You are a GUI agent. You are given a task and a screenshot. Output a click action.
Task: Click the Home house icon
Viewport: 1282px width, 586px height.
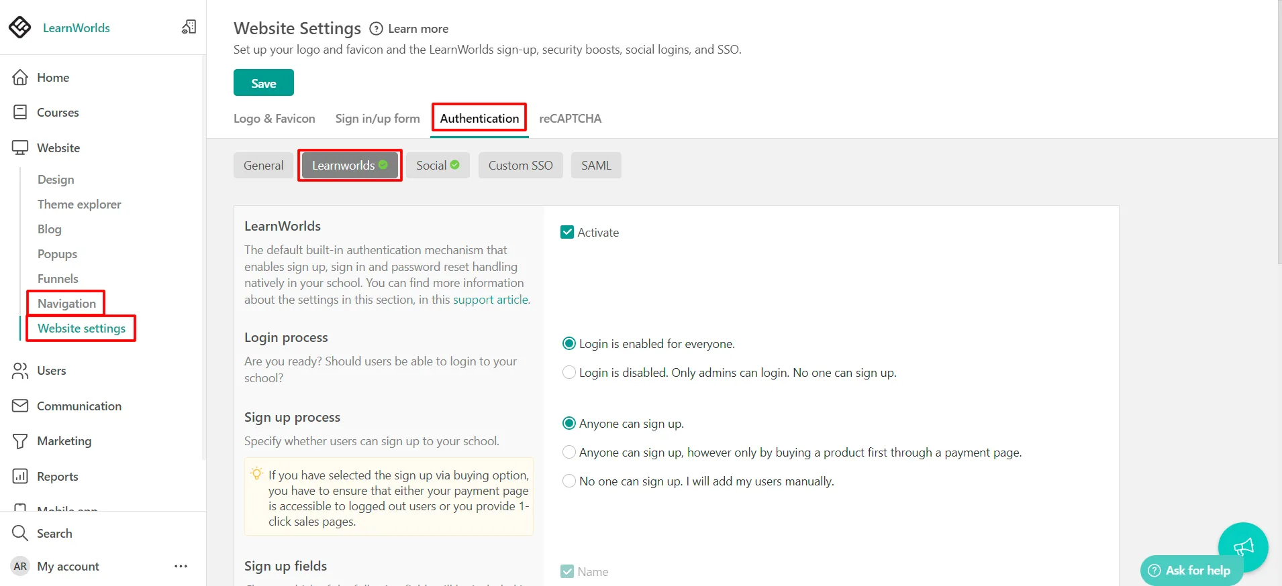[x=20, y=78]
